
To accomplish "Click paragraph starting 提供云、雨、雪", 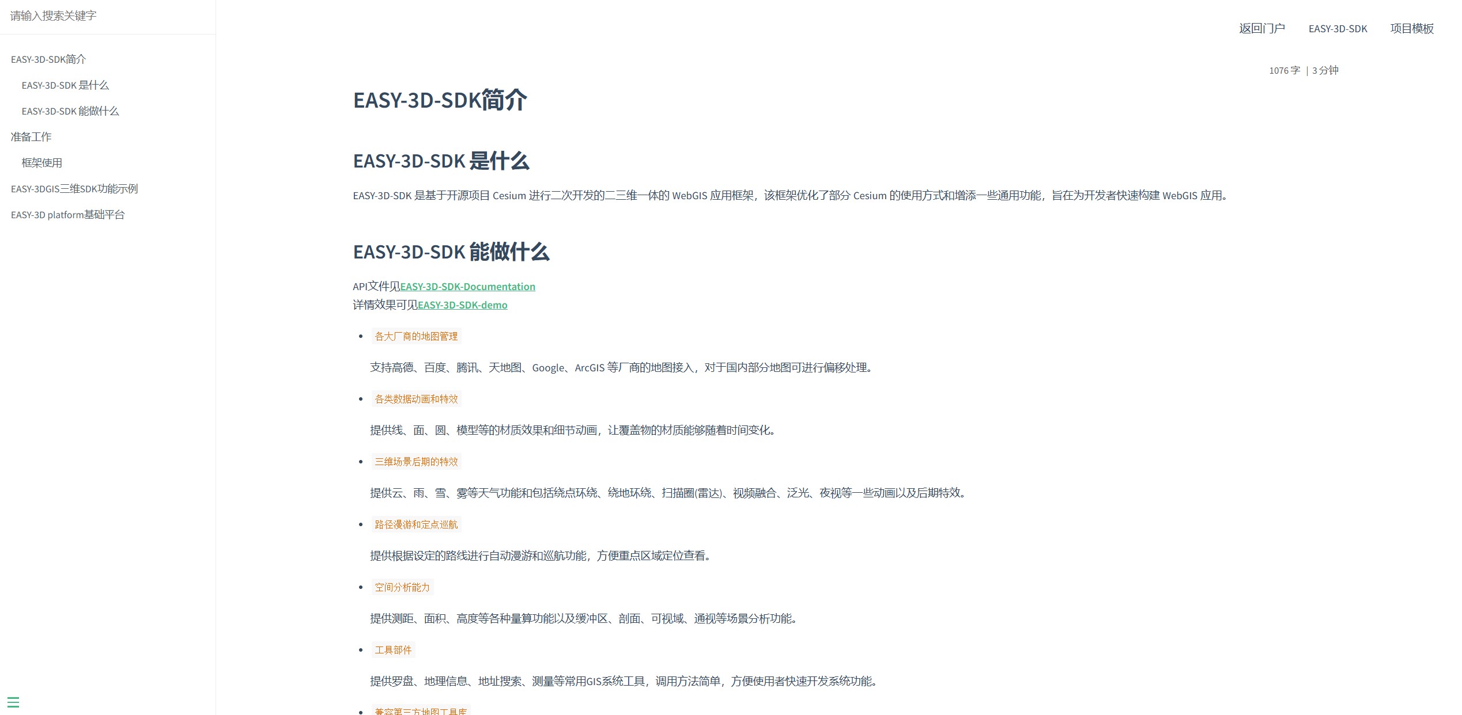I will [670, 493].
